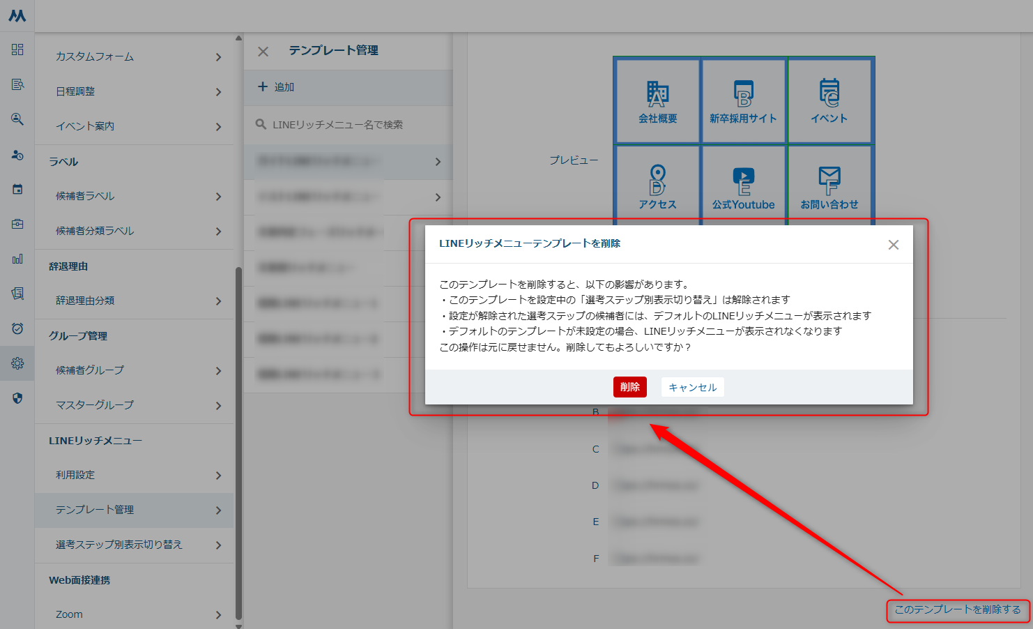Select テンプレート管理 in the settings menu

pos(136,510)
